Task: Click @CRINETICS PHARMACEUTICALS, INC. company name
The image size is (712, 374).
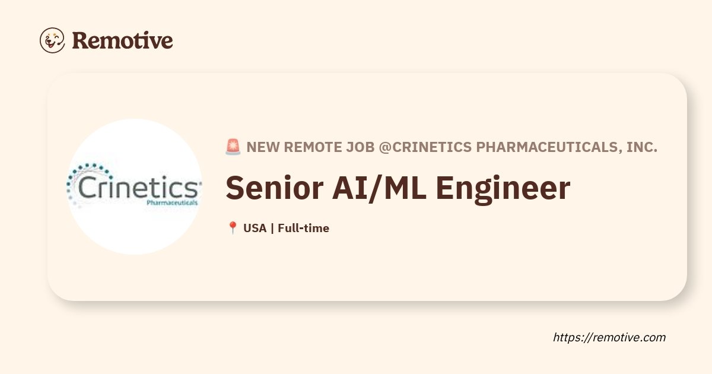Action: point(517,147)
